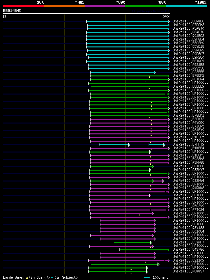210x280 pixels.
Task: Click the UniRef100_Q1LUM3 label
Action: 188,155
